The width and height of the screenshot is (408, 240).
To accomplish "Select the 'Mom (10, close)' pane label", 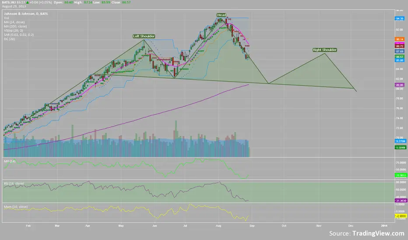I will [16, 207].
